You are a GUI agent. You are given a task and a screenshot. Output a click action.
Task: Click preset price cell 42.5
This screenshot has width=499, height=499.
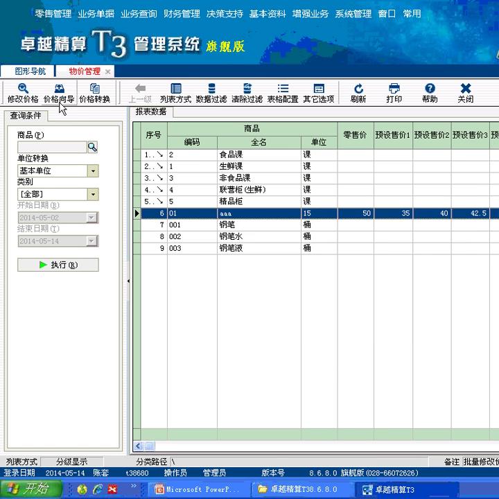coord(471,213)
